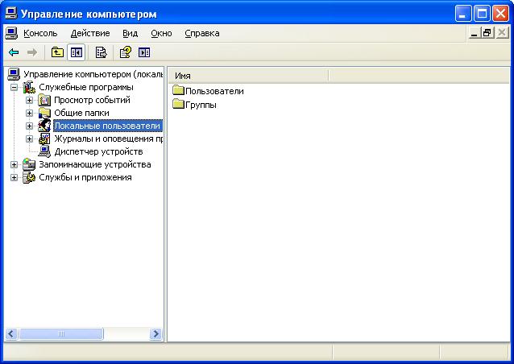Click the Пользователи folder icon in right pane
The image size is (514, 364).
178,90
